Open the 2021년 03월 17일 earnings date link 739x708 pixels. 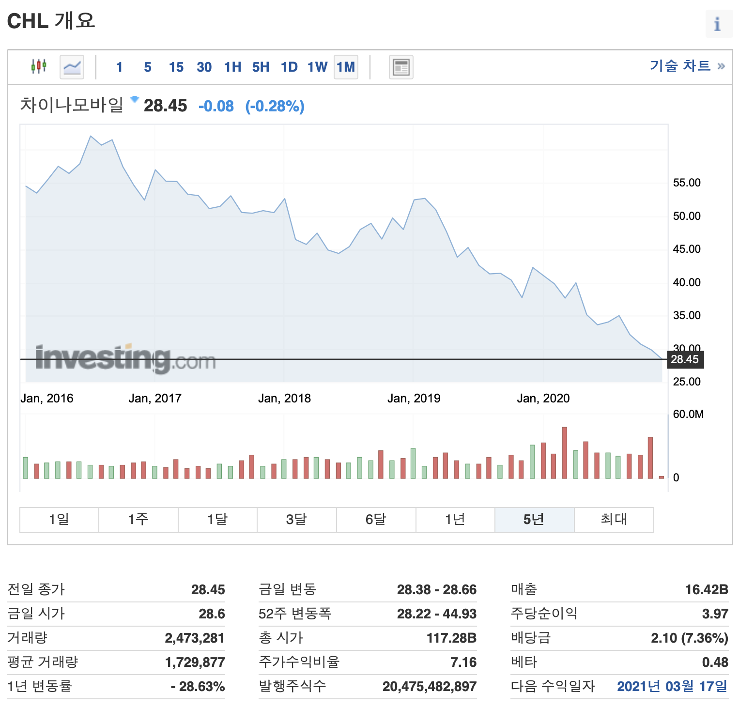tap(672, 686)
